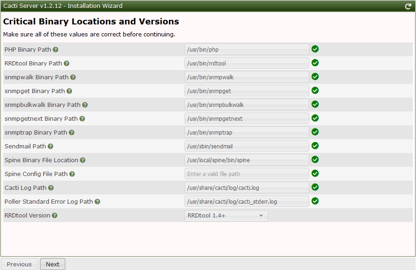This screenshot has height=270, width=416.
Task: Open help for Cacti Log Path
Action: (51, 188)
